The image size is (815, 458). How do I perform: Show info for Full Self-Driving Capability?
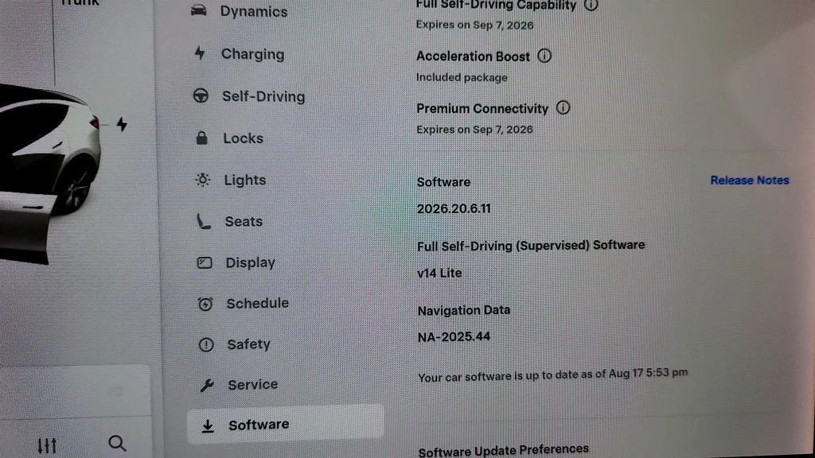(591, 5)
